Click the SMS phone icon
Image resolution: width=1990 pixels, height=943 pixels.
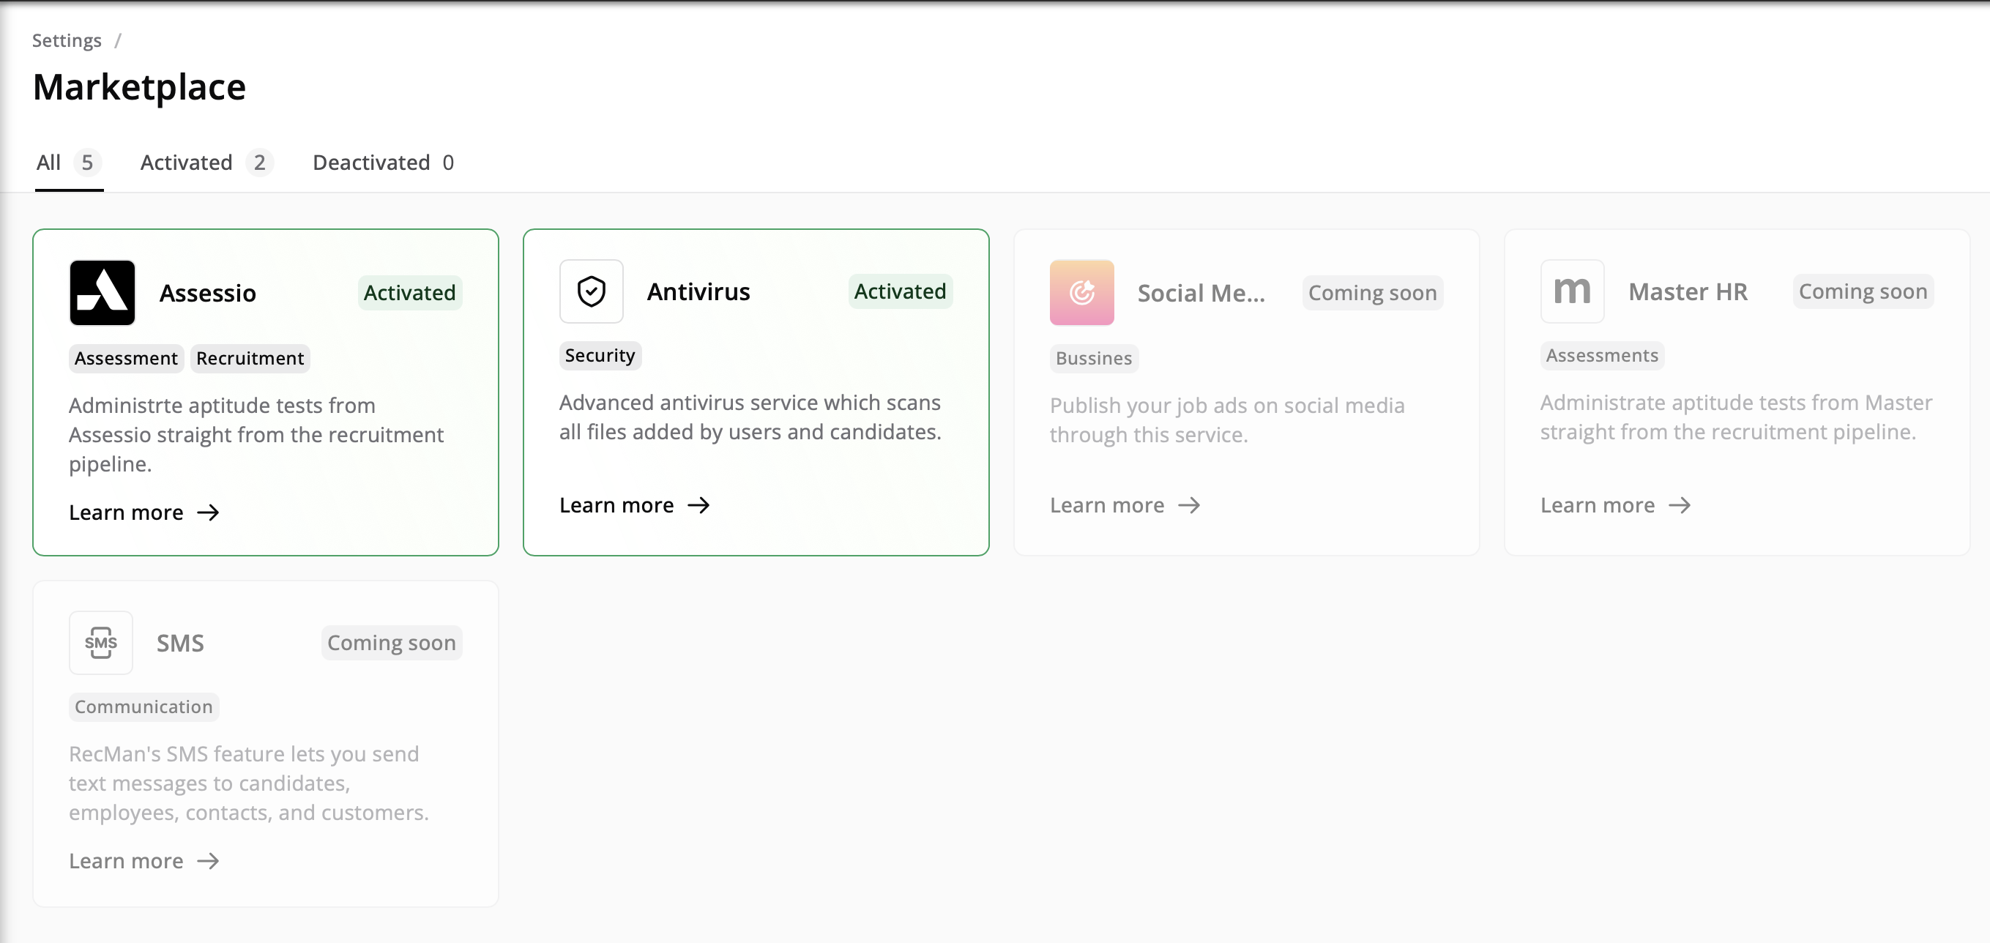pos(101,643)
